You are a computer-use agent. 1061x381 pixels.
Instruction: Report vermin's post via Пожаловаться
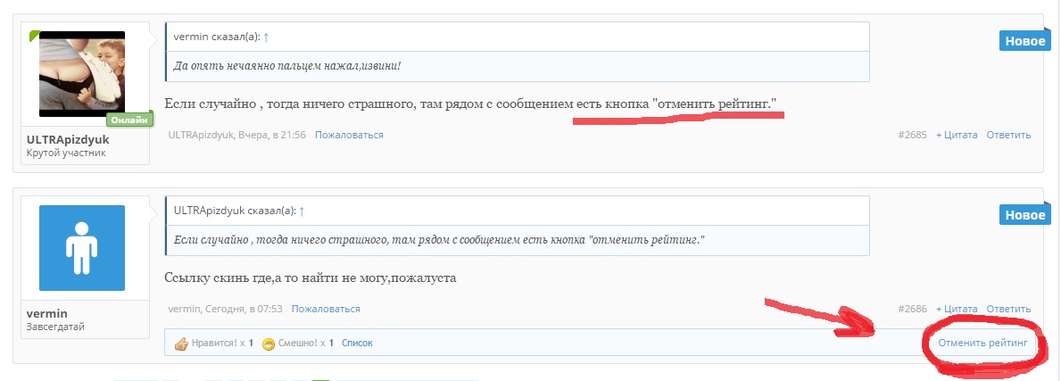pyautogui.click(x=326, y=309)
